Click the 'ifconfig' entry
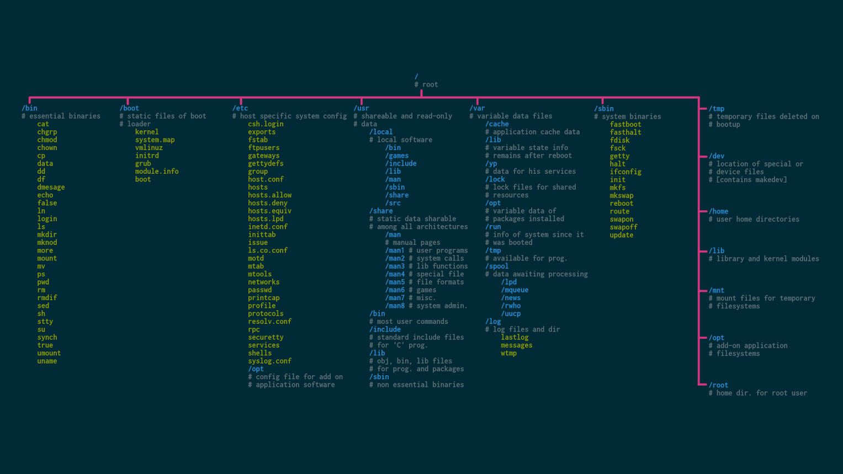 point(625,172)
